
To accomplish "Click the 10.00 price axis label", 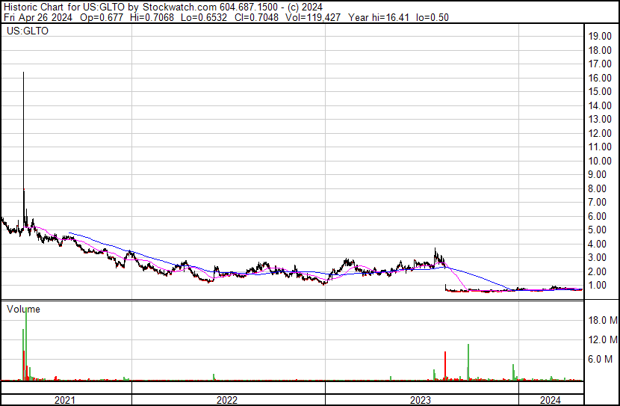I will tap(600, 161).
